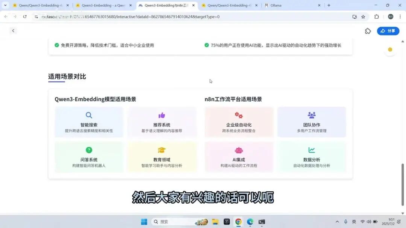
Task: Click the page vertical scrollbar thumb
Action: 403,184
